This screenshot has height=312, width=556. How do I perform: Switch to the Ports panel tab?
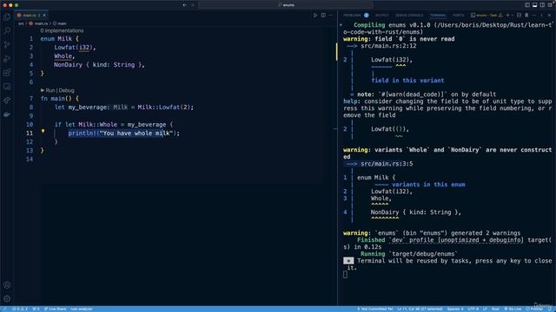click(458, 16)
